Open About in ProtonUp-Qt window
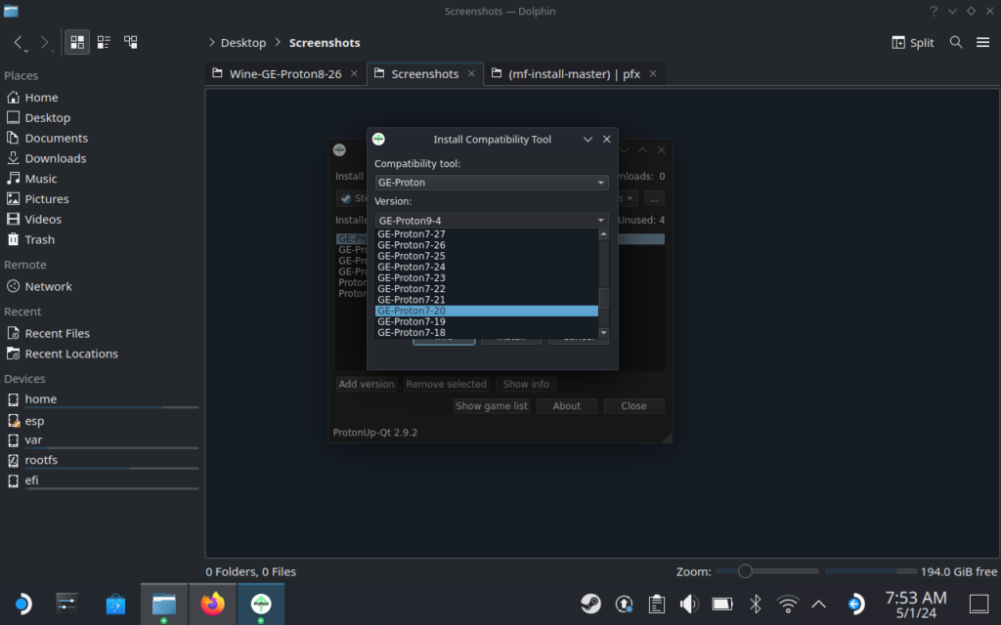1001x625 pixels. pos(567,406)
